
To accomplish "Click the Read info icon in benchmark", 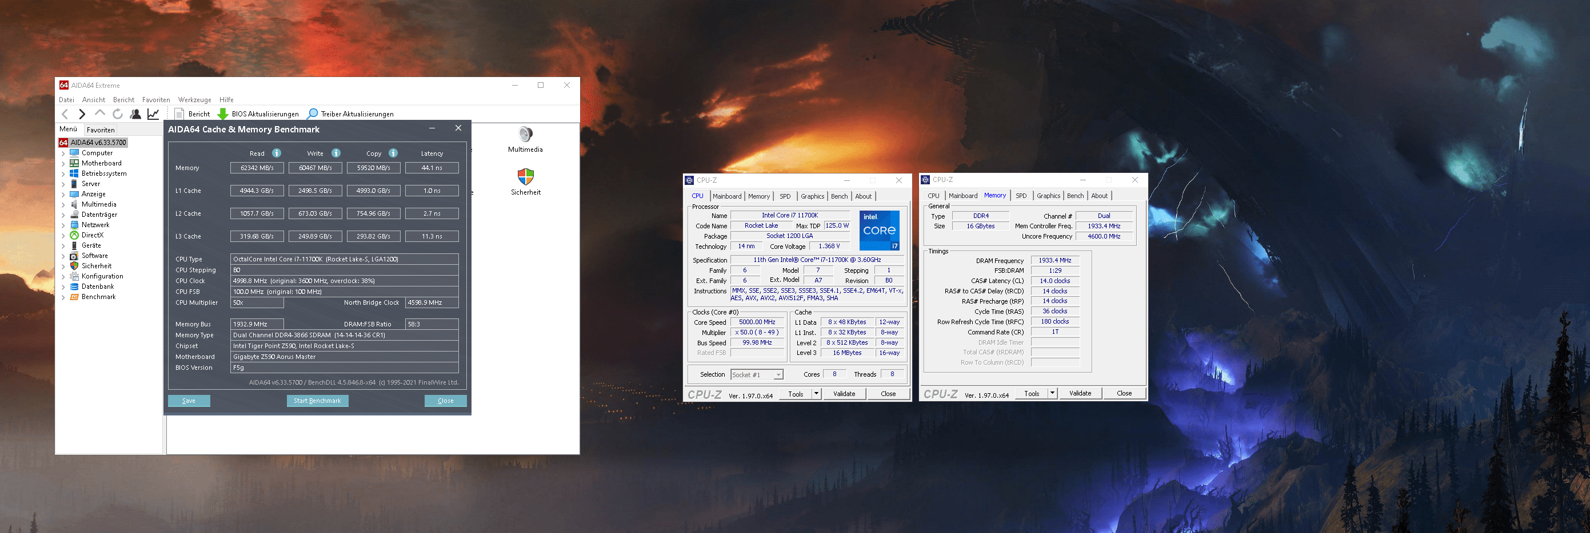I will (277, 153).
